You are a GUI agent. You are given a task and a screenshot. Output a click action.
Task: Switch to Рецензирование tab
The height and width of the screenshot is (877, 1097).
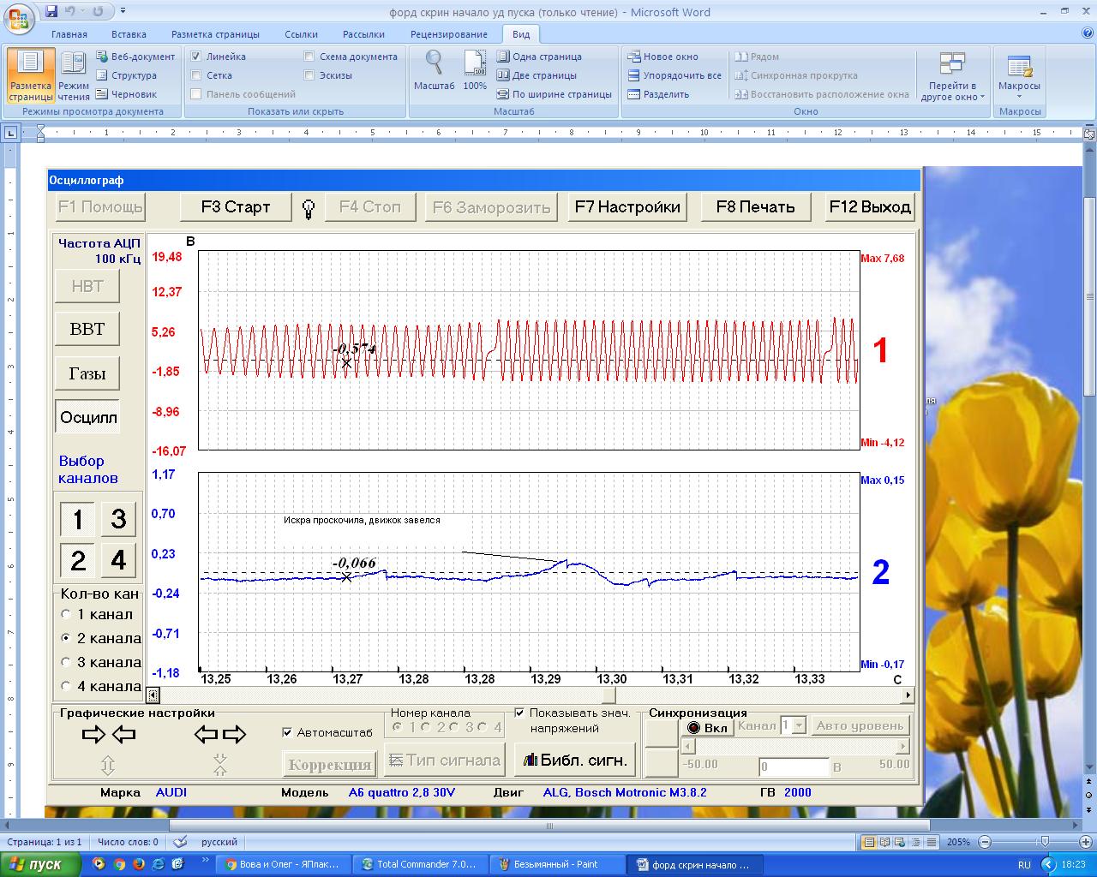[449, 34]
